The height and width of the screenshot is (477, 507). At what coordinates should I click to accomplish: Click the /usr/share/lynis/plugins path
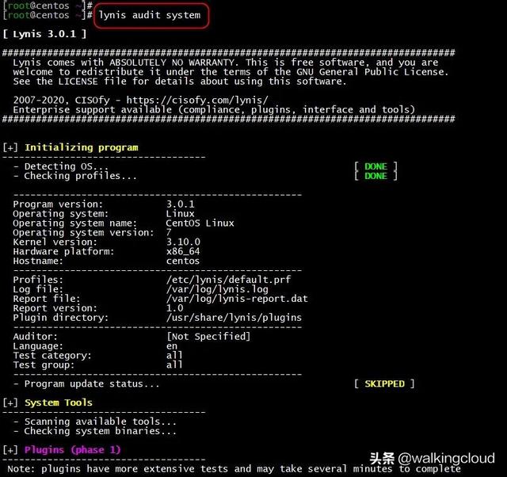pyautogui.click(x=234, y=318)
